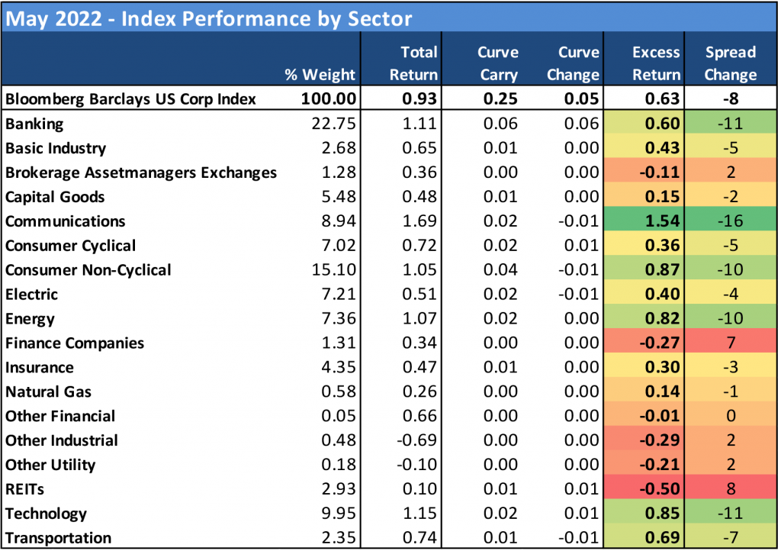Click the red Finance Companies spread change cell showing 7
781x551 pixels.
tap(730, 343)
